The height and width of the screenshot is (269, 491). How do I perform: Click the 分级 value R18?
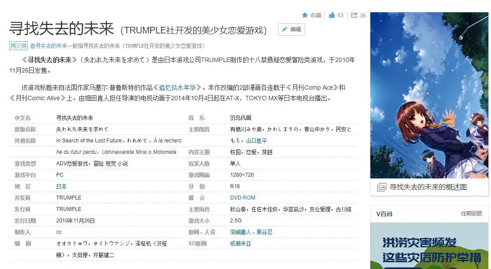pos(235,186)
